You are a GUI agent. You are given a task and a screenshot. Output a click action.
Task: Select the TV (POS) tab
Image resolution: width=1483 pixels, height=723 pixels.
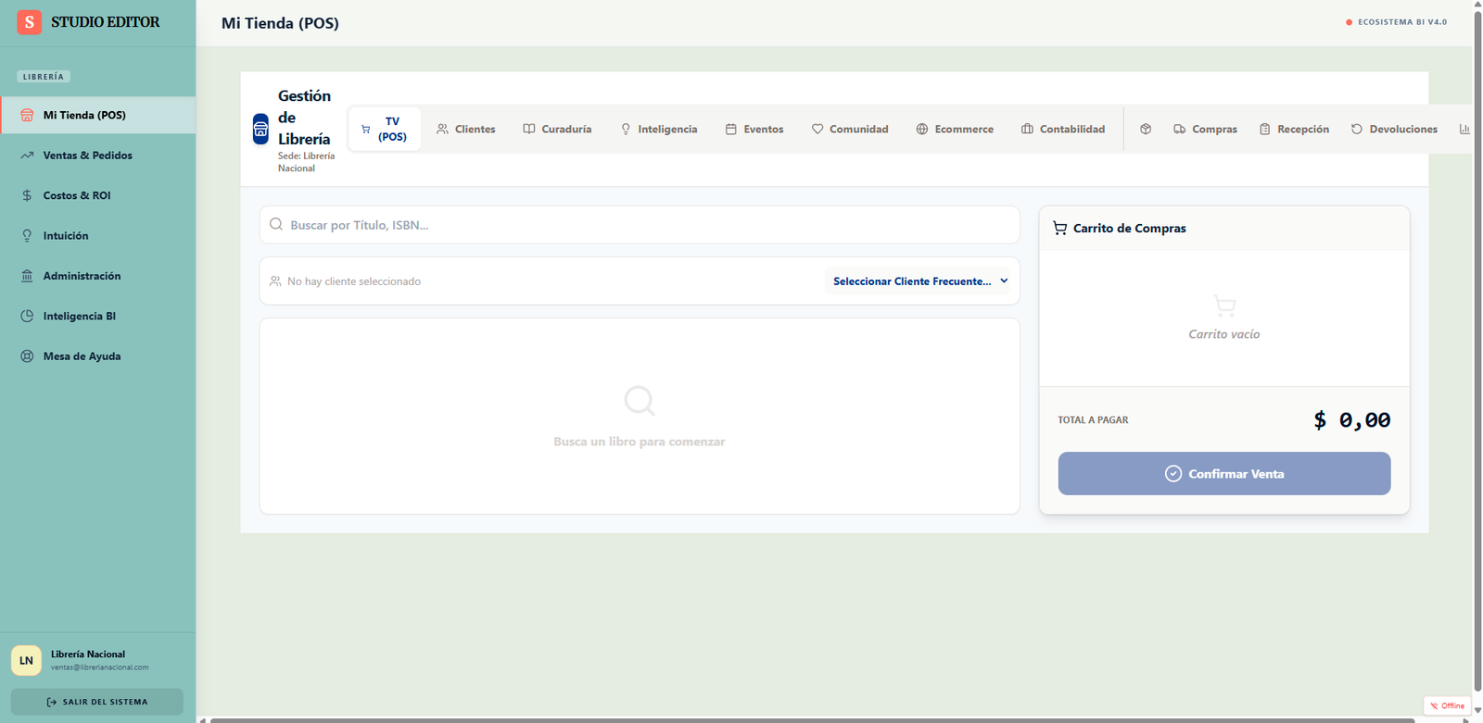(x=385, y=129)
